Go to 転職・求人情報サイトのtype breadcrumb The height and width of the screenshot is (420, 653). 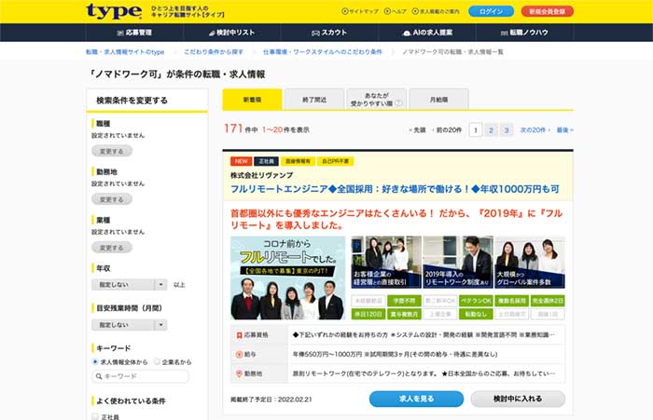pyautogui.click(x=125, y=52)
